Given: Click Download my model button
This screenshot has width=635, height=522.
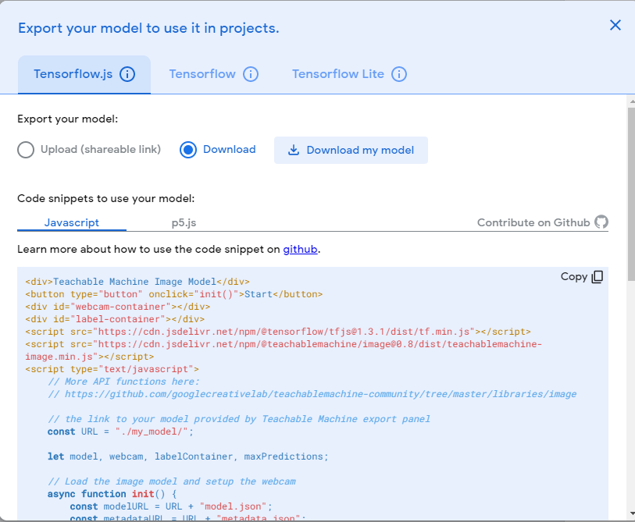Looking at the screenshot, I should (351, 150).
